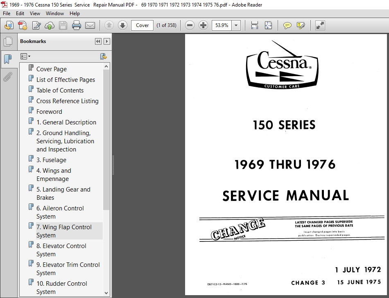Select the highlight text tool

[x=301, y=25]
